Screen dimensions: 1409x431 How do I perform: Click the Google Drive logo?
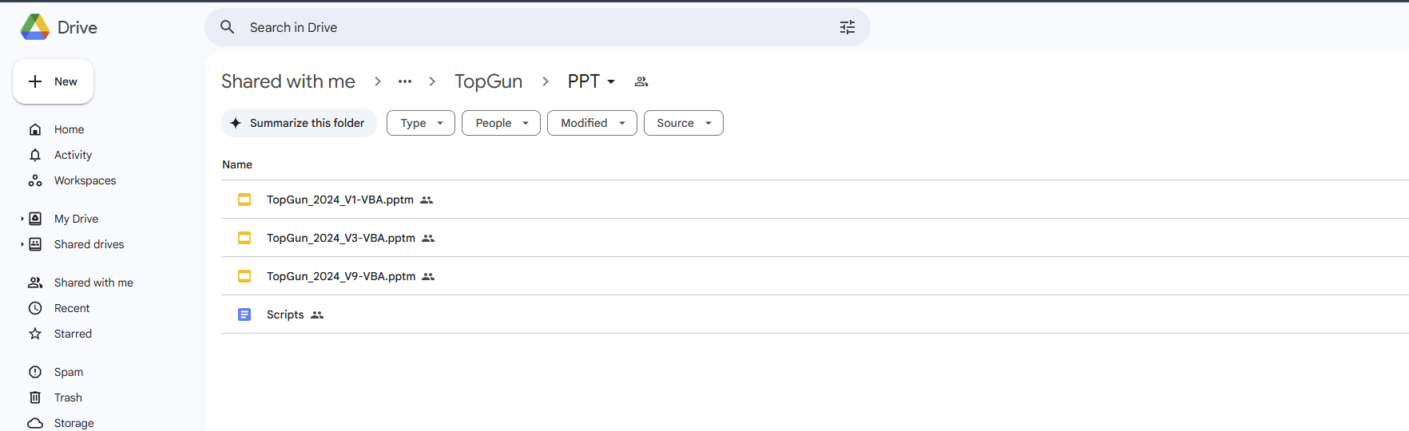[x=35, y=27]
